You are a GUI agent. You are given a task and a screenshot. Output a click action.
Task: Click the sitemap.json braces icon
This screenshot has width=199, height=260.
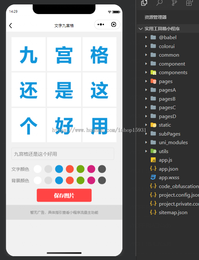[153, 212]
